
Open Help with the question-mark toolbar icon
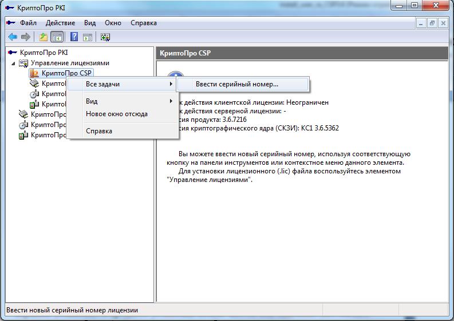click(x=74, y=37)
